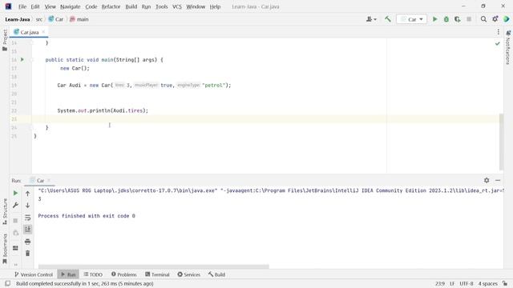Image resolution: width=513 pixels, height=288 pixels.
Task: Open the Build tool window
Action: coord(216,274)
